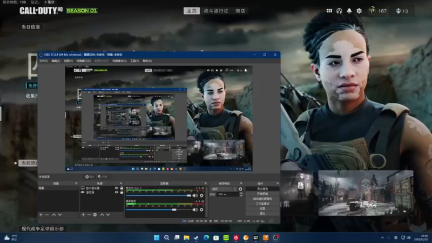Move the source up in the Sources panel
Viewport: 432px width, 243px height.
(102, 214)
